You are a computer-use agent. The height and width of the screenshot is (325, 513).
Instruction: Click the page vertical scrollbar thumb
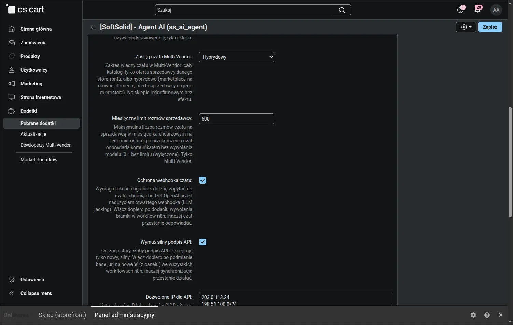click(510, 162)
